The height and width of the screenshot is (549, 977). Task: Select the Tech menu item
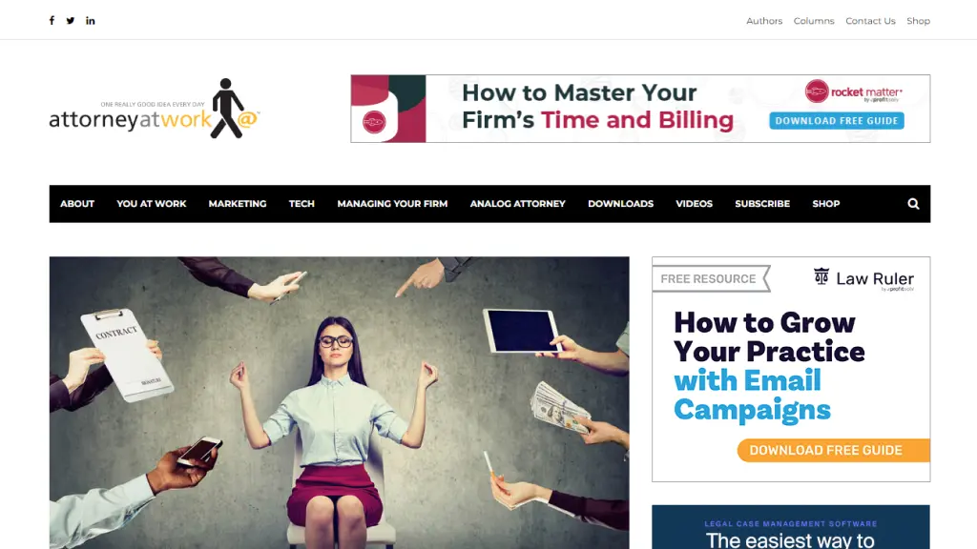pos(301,204)
